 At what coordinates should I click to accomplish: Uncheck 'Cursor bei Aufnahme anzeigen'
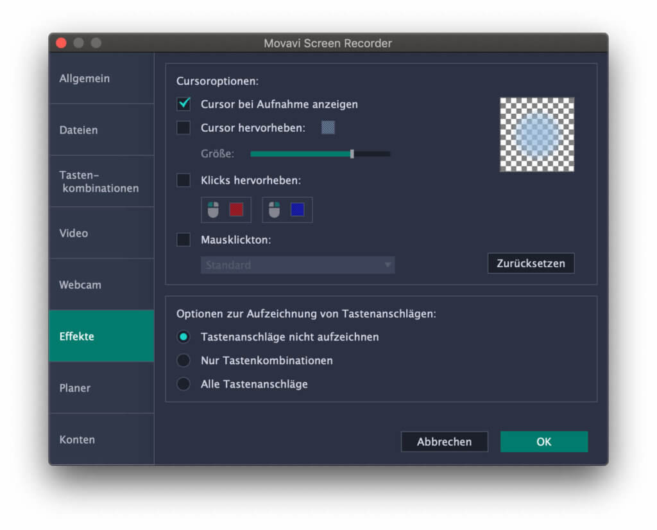pos(183,103)
